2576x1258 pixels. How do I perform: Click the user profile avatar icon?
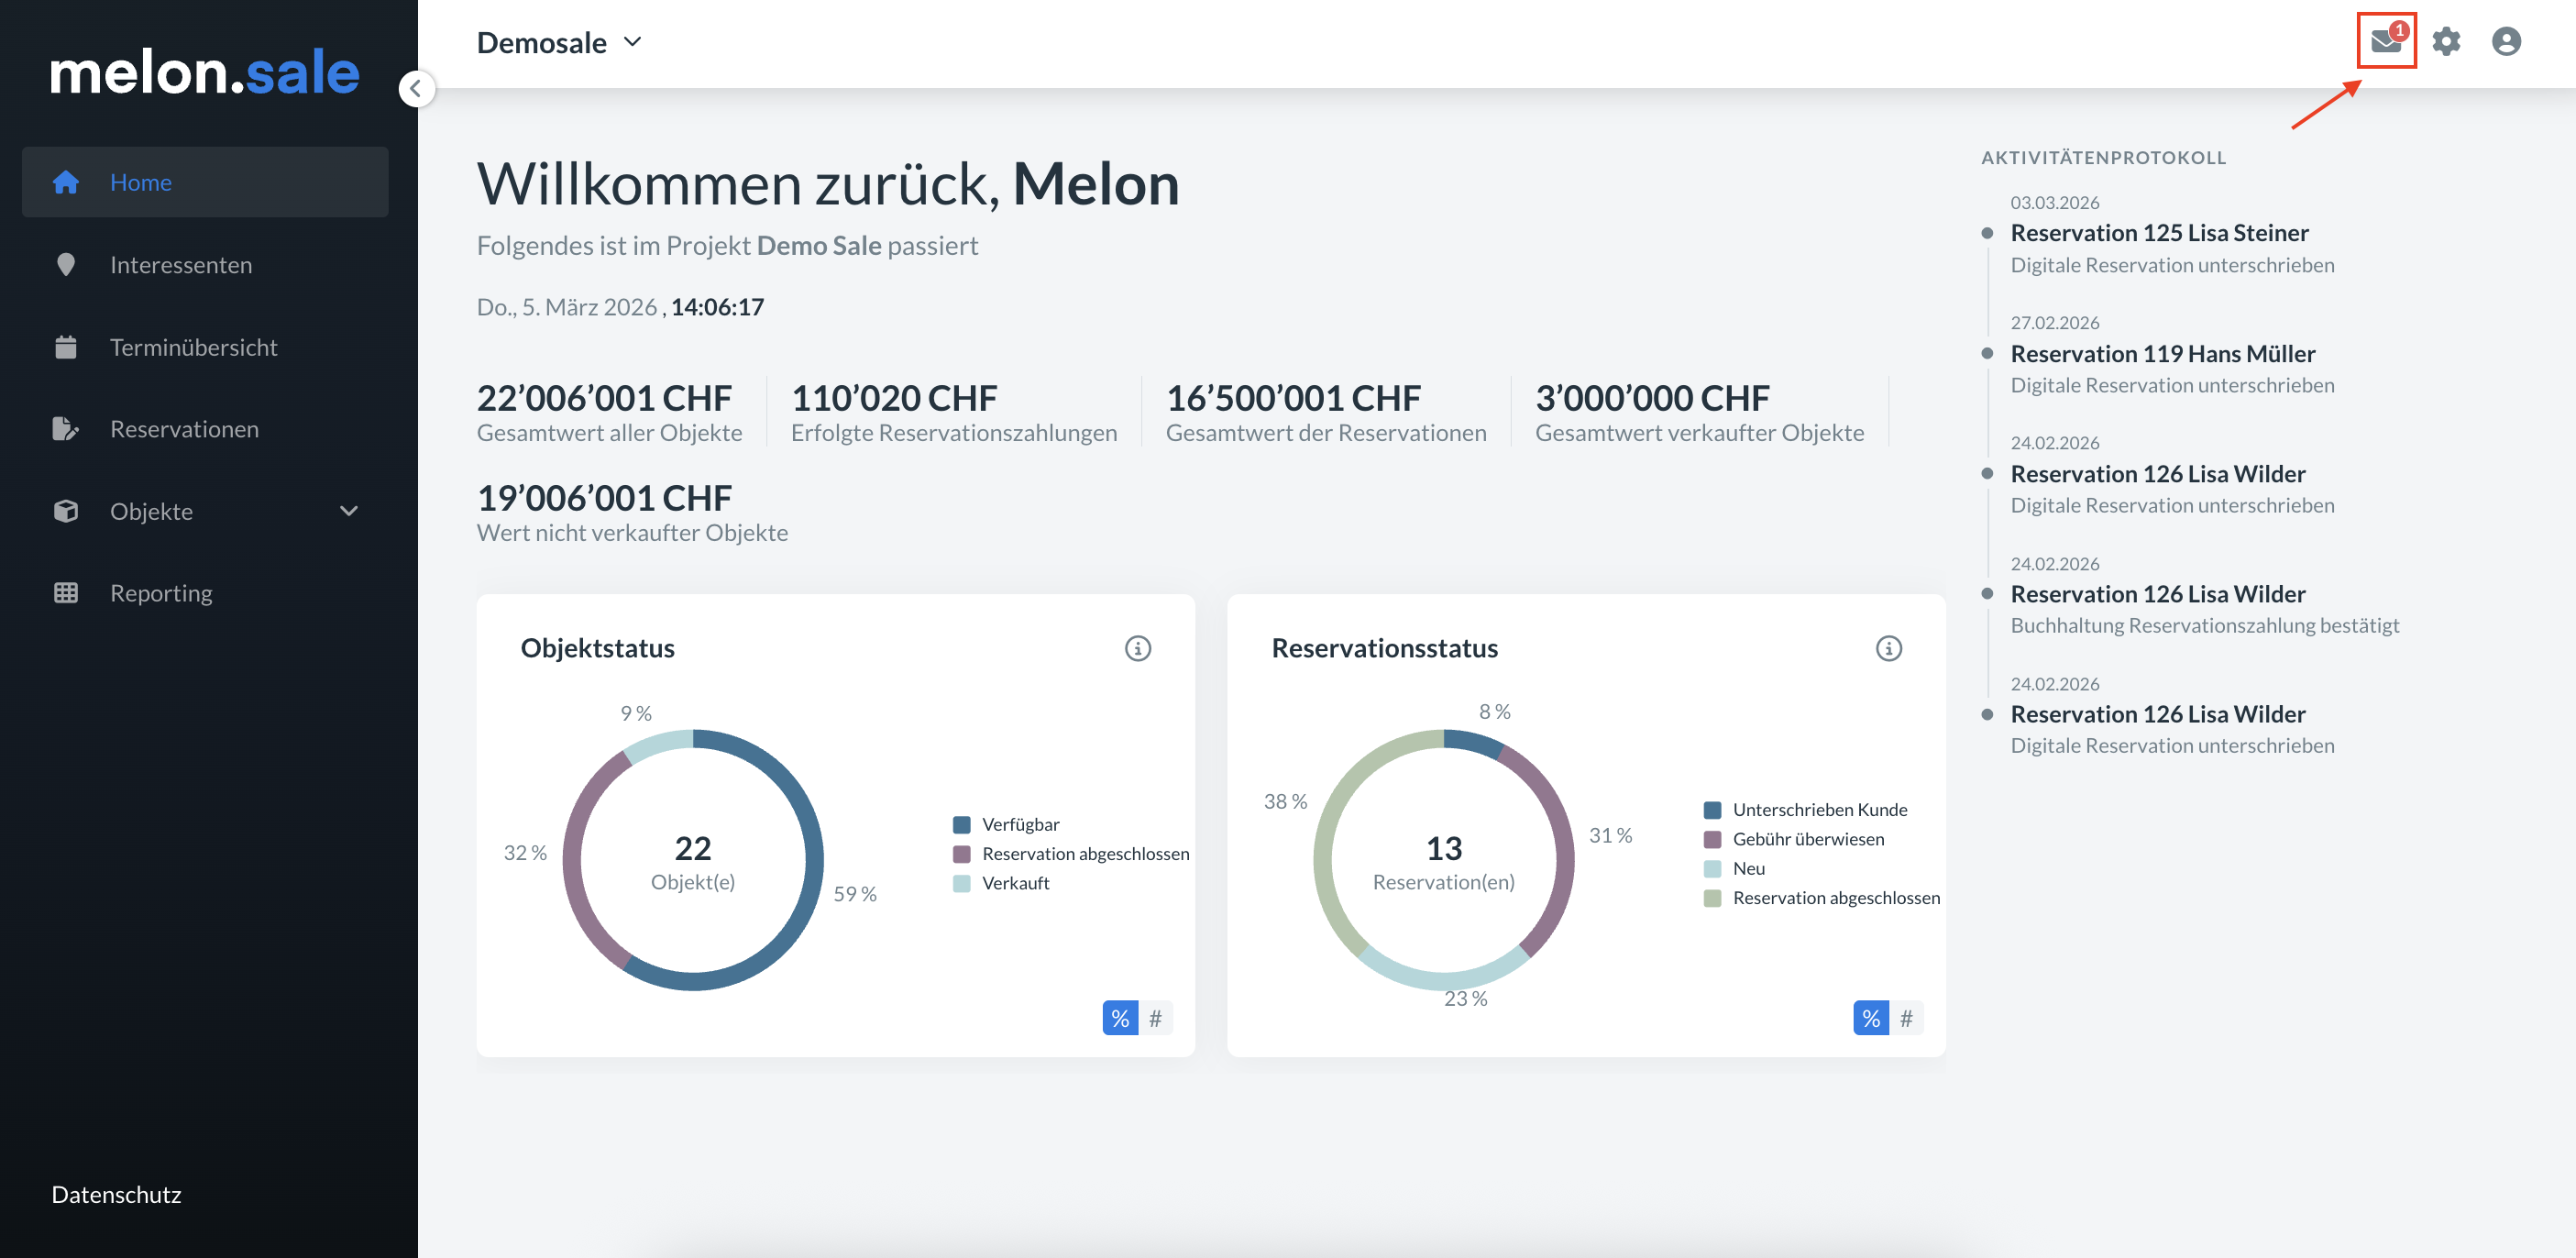[x=2505, y=41]
